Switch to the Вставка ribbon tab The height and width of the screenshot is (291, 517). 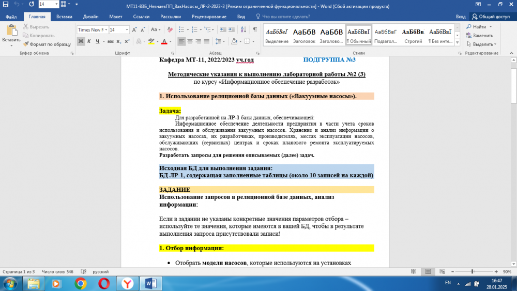pyautogui.click(x=64, y=17)
